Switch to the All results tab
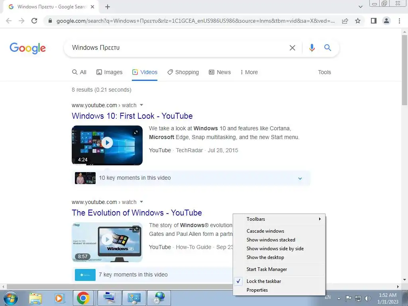The height and width of the screenshot is (306, 408). (x=79, y=72)
